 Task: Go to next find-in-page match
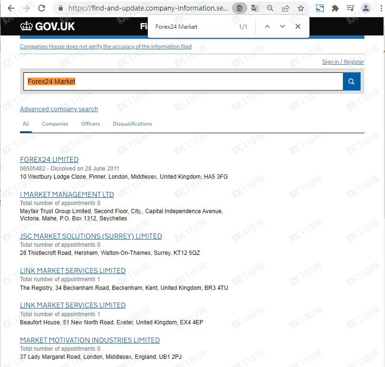click(x=282, y=26)
